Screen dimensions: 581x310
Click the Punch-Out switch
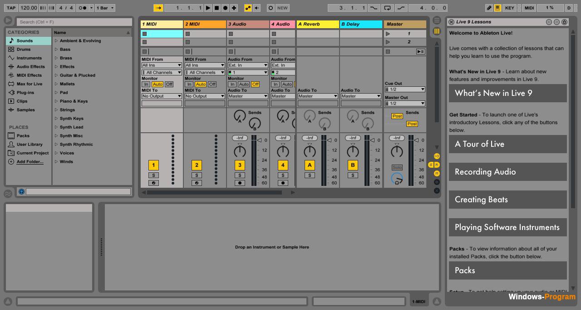[x=401, y=8]
